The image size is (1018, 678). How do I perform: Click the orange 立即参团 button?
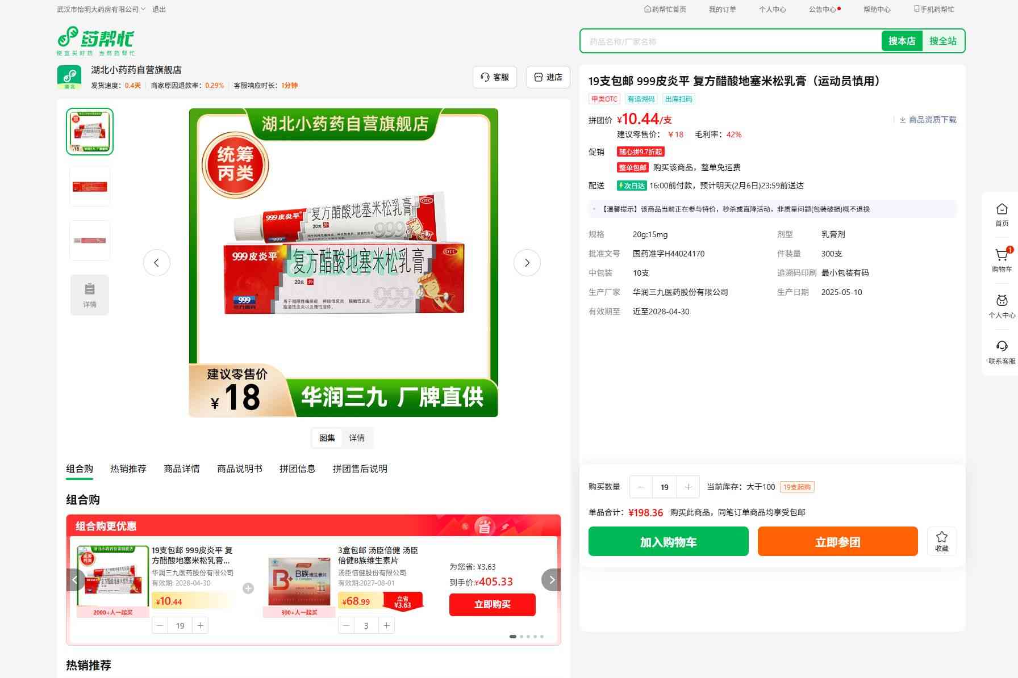click(837, 541)
